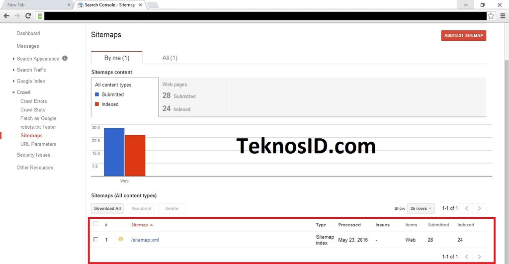Click the Download All button

click(107, 208)
